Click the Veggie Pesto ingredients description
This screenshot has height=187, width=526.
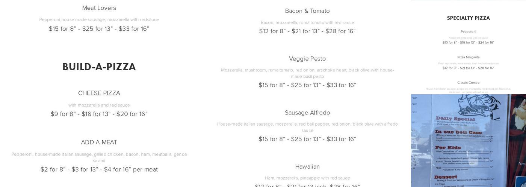307,73
